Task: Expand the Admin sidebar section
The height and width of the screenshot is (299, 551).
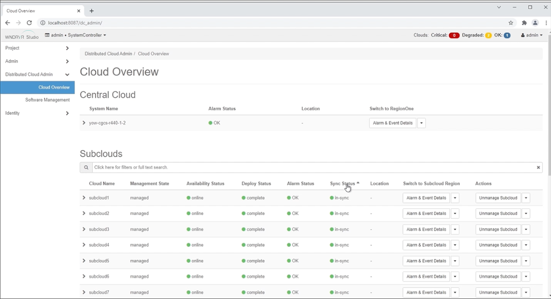Action: click(37, 61)
